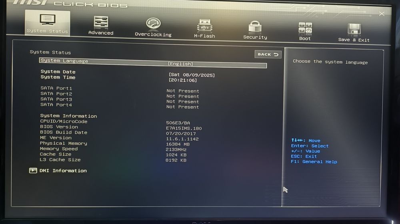The width and height of the screenshot is (400, 224).
Task: Open the DMI Information submenu
Action: click(x=63, y=171)
